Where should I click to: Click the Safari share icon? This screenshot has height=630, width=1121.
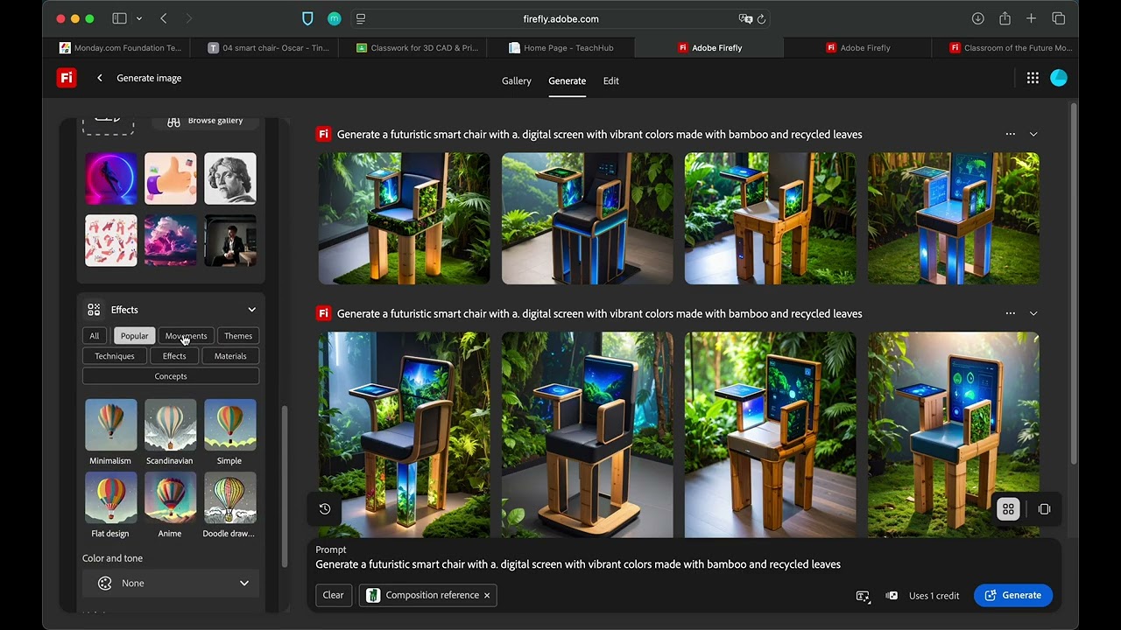pos(1005,18)
